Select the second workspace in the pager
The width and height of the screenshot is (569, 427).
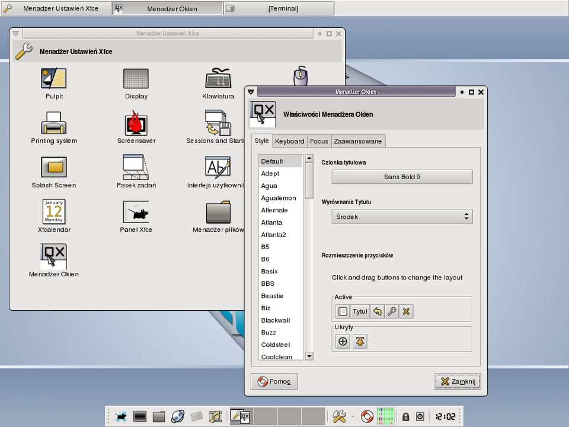coord(266,416)
